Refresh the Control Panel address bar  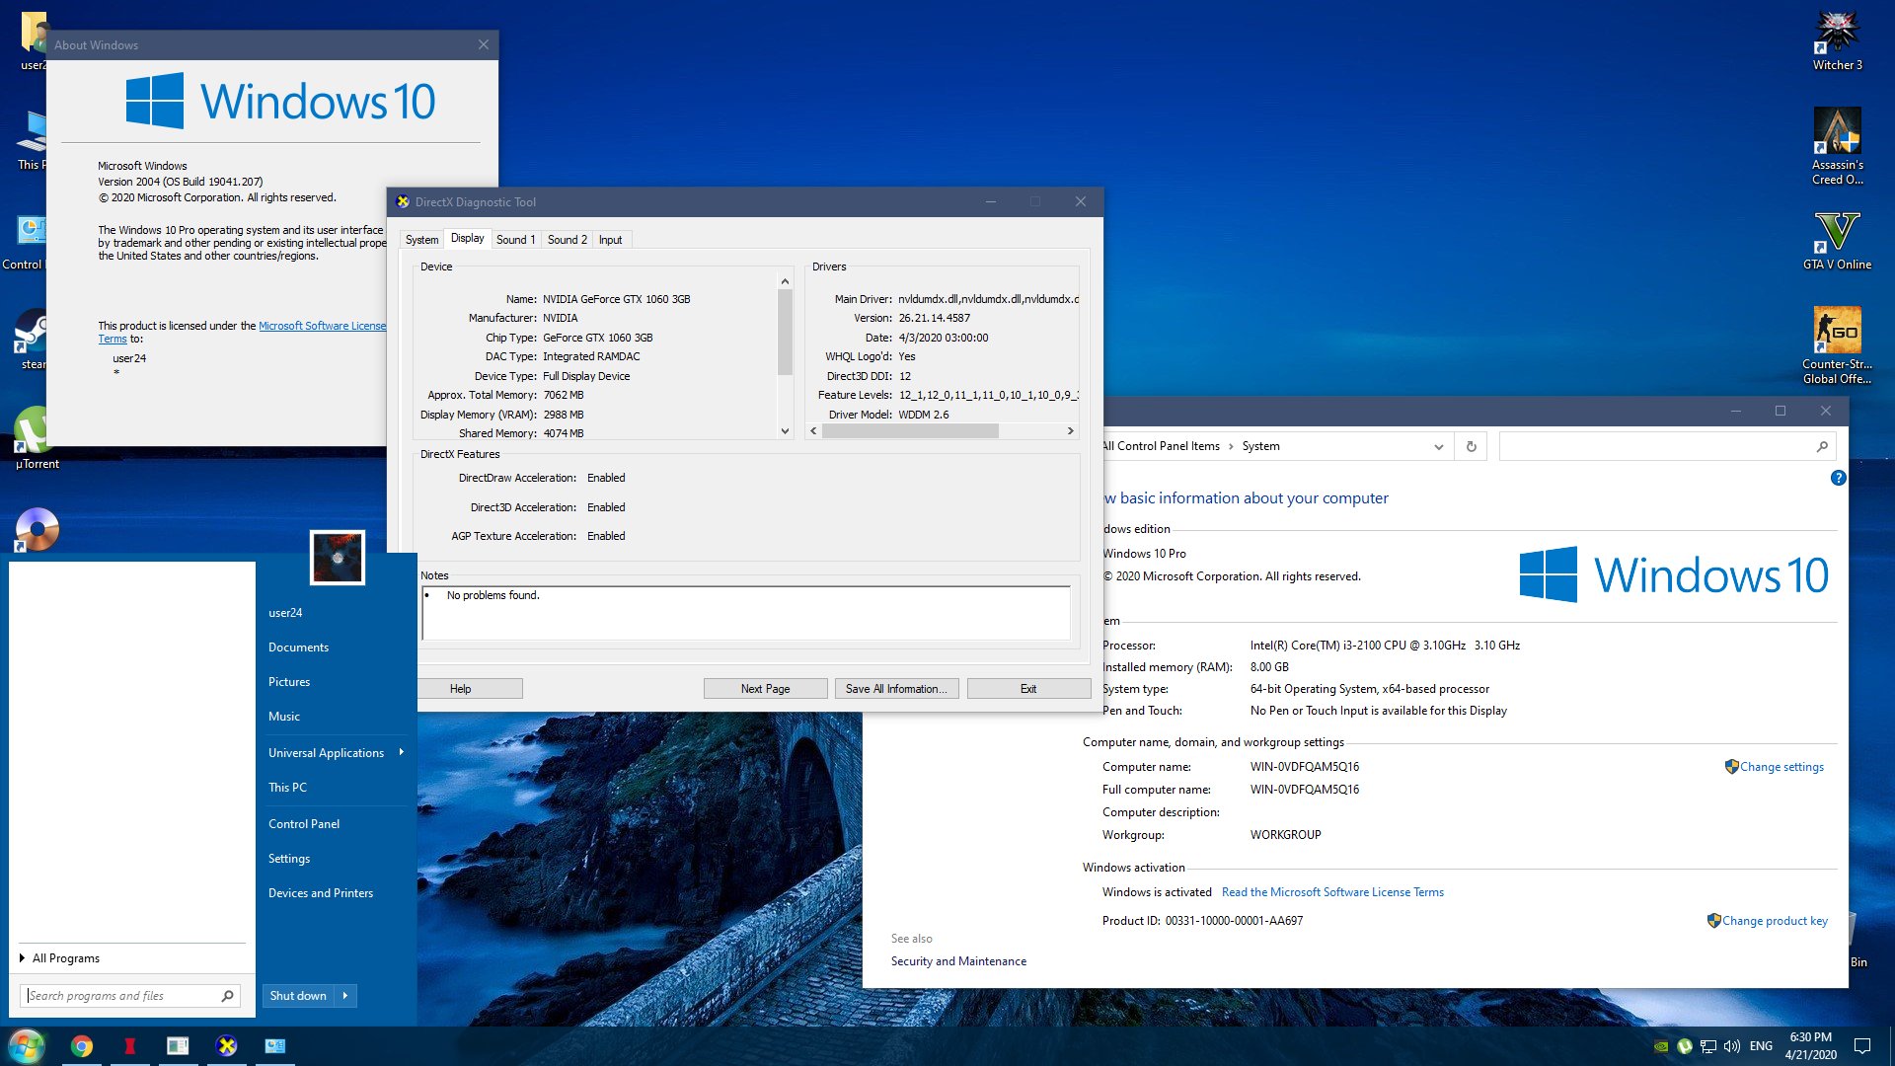[1471, 446]
